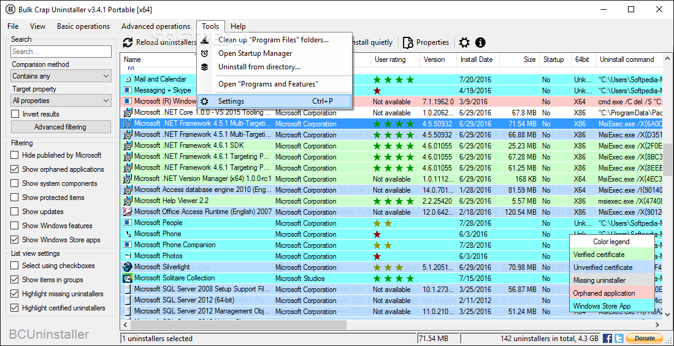The image size is (674, 346).
Task: Choose Open Startup Manager from Tools menu
Action: (x=274, y=53)
